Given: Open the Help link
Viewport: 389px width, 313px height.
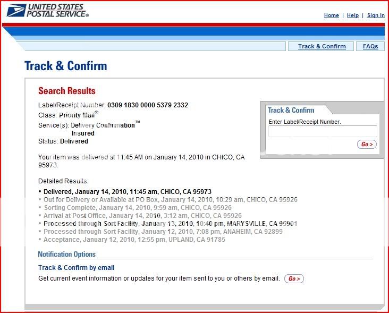Looking at the screenshot, I should [x=353, y=15].
